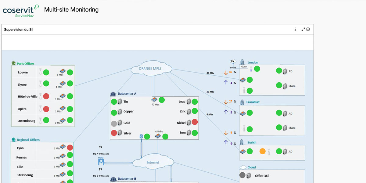Click the Hôtel-de-Ville red antenna status

46,96
